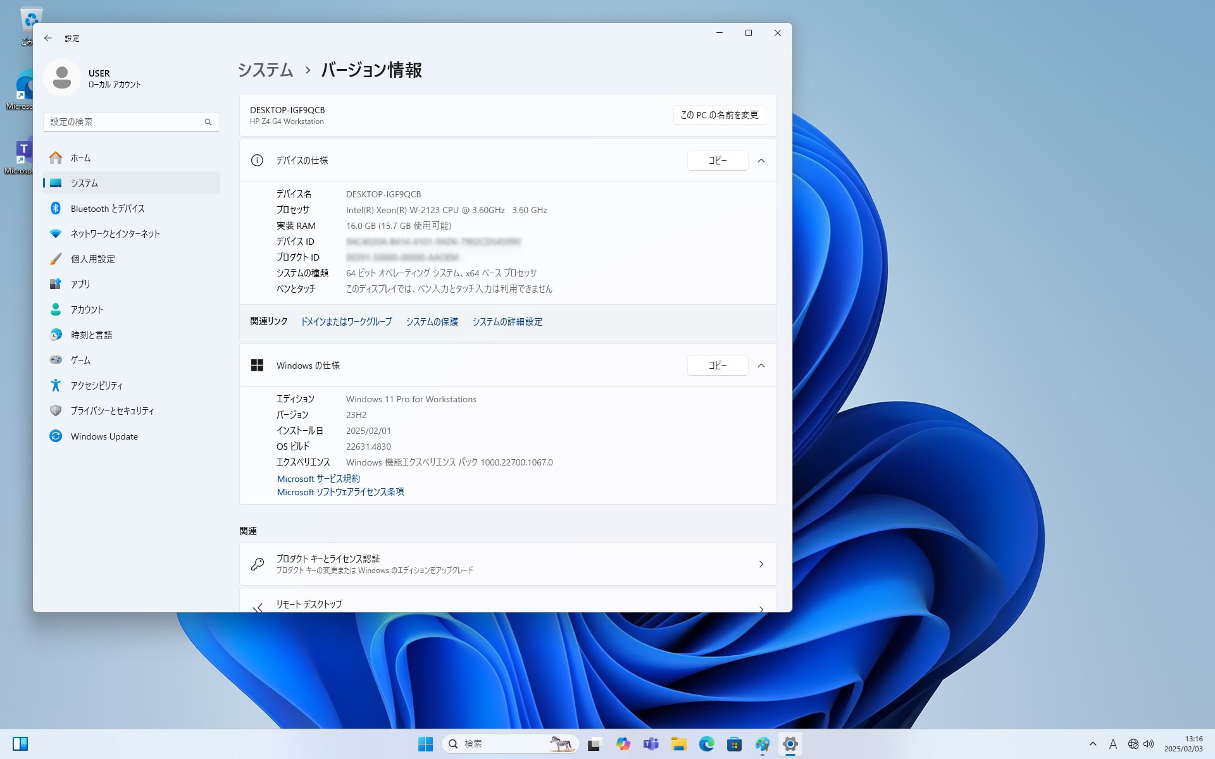
Task: Open ホーム in the sidebar
Action: tap(132, 157)
